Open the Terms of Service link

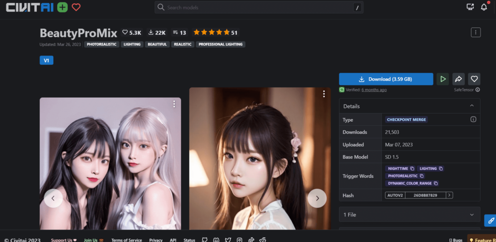pos(126,240)
